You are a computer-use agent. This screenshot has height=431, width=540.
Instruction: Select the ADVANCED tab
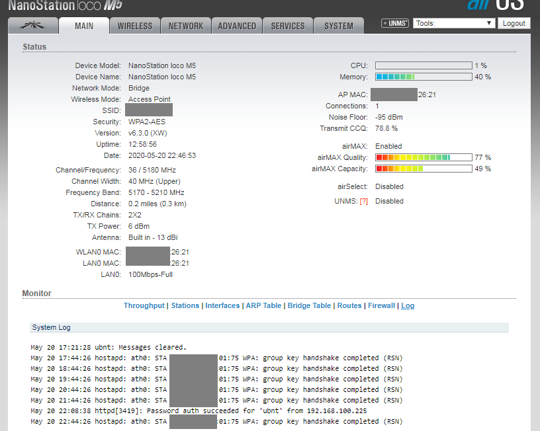click(237, 26)
